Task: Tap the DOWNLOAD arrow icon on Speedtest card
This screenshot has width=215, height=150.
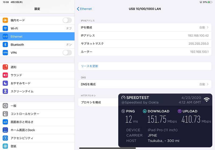Action: point(145,111)
